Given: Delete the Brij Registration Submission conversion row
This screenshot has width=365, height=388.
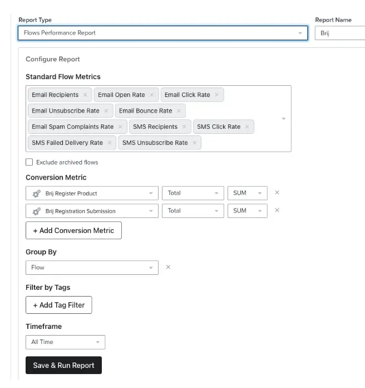Looking at the screenshot, I should click(277, 211).
